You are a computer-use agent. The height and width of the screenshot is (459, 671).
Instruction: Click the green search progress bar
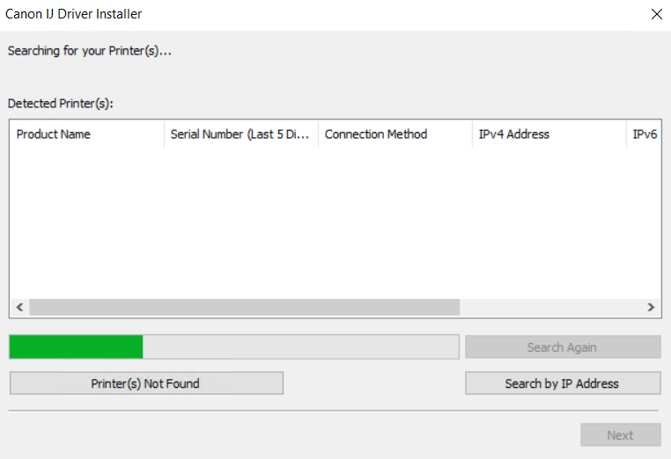pos(234,346)
